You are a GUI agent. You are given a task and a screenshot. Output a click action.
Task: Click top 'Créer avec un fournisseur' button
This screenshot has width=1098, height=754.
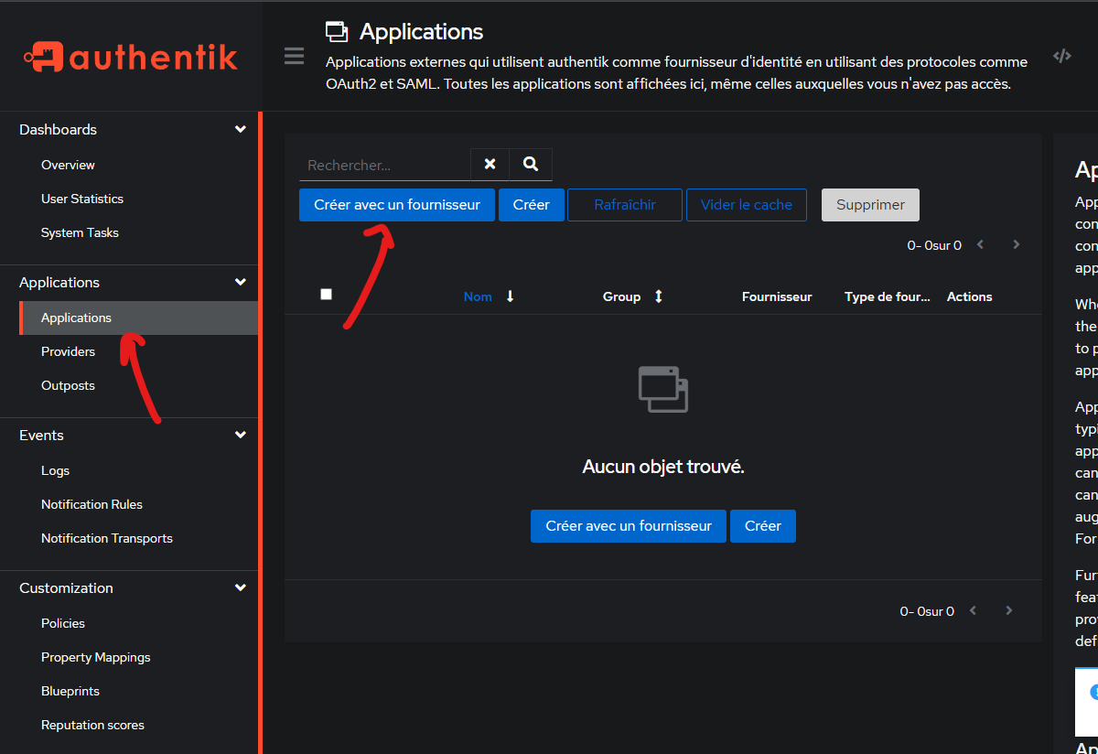pos(397,205)
